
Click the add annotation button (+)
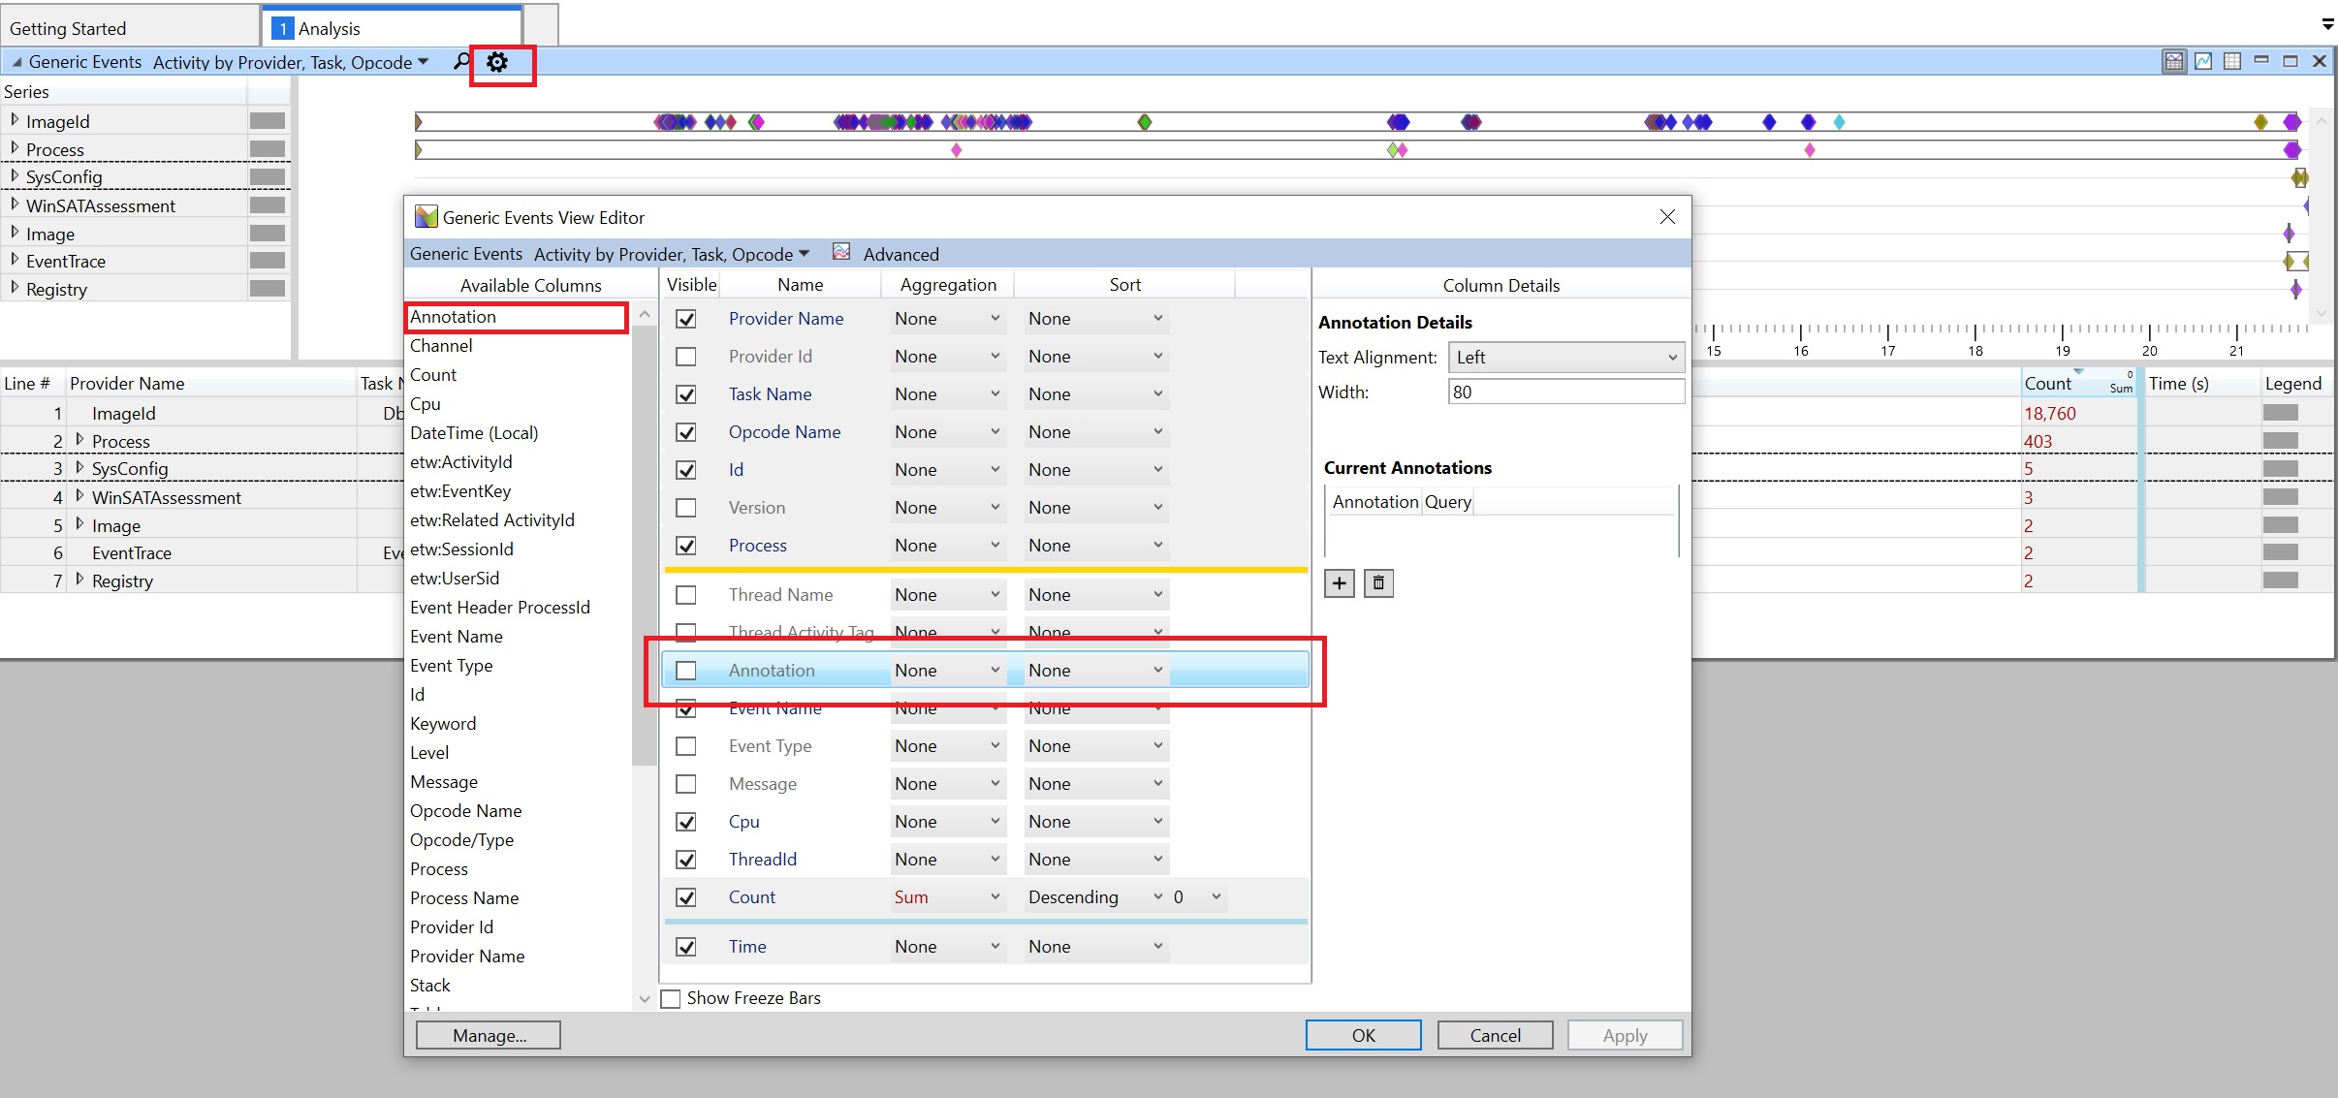tap(1338, 582)
